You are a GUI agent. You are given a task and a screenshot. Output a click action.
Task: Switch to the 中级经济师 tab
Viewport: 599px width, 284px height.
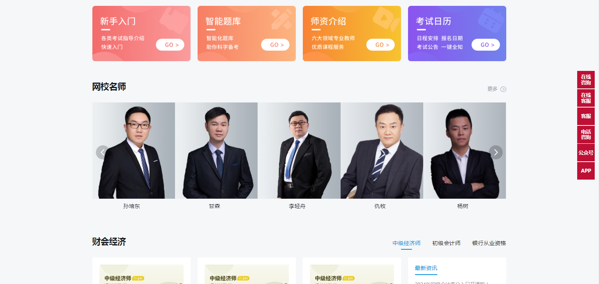[x=406, y=243]
